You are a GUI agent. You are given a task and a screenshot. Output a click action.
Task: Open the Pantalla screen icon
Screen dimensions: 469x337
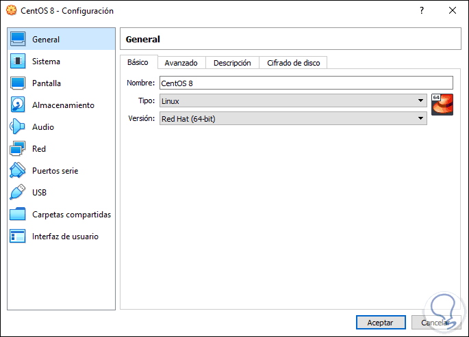click(x=18, y=83)
